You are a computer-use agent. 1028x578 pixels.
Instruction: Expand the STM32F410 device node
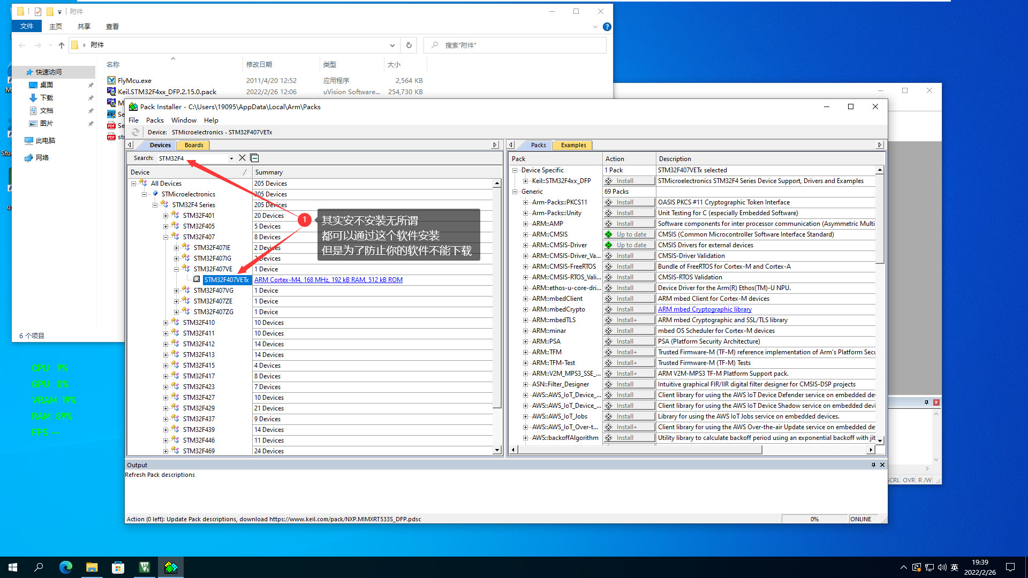tap(166, 322)
